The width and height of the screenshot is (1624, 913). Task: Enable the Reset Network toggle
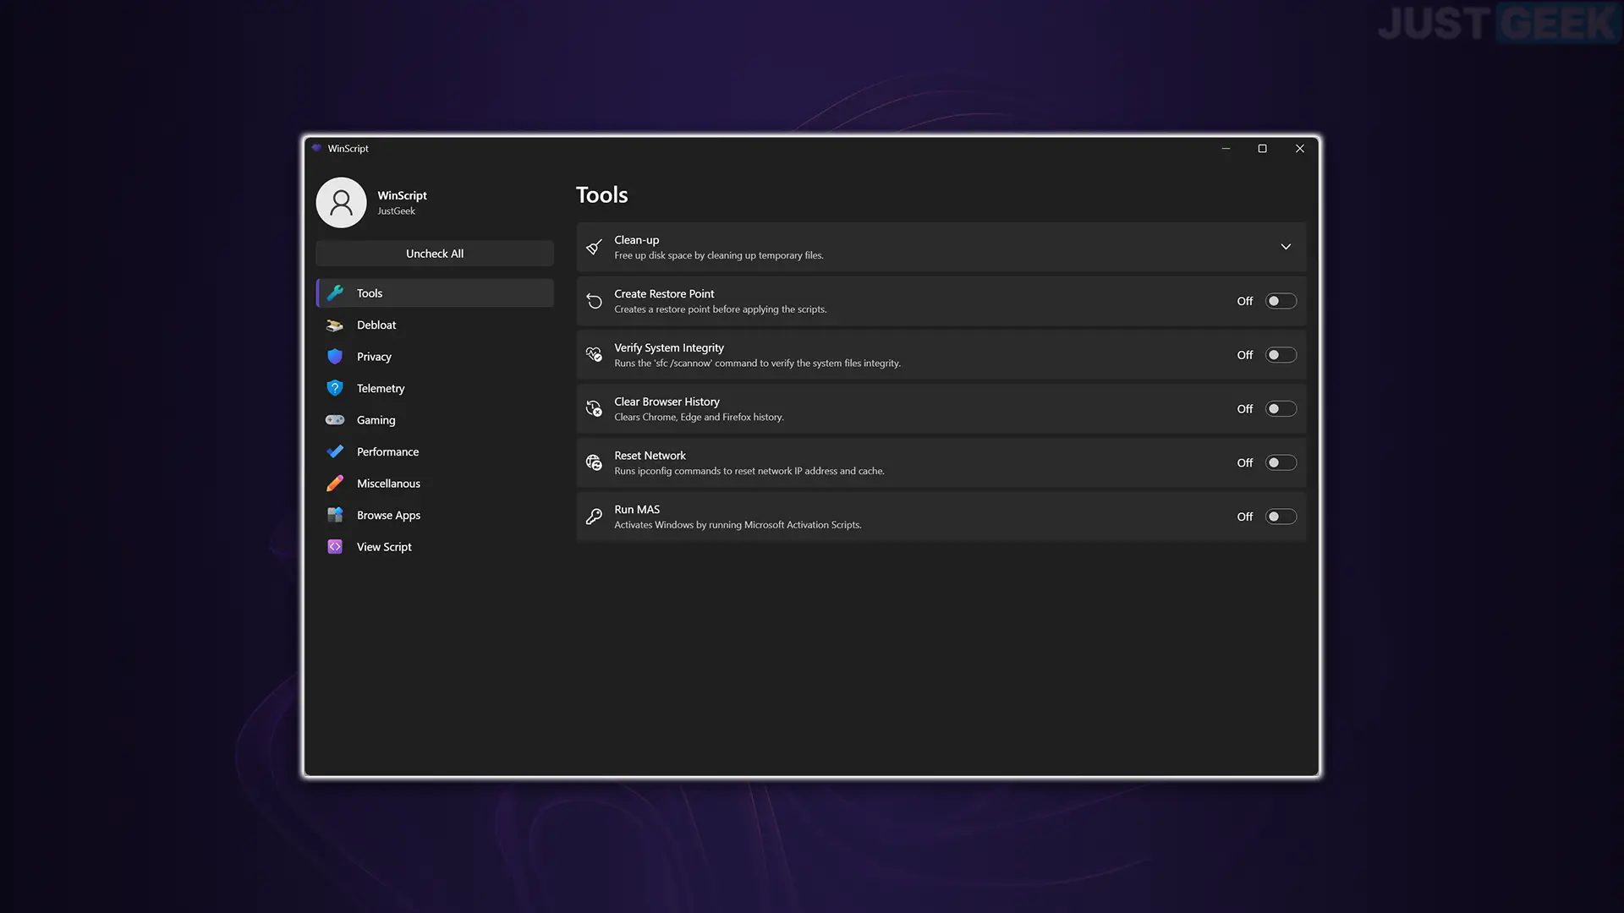tap(1281, 463)
